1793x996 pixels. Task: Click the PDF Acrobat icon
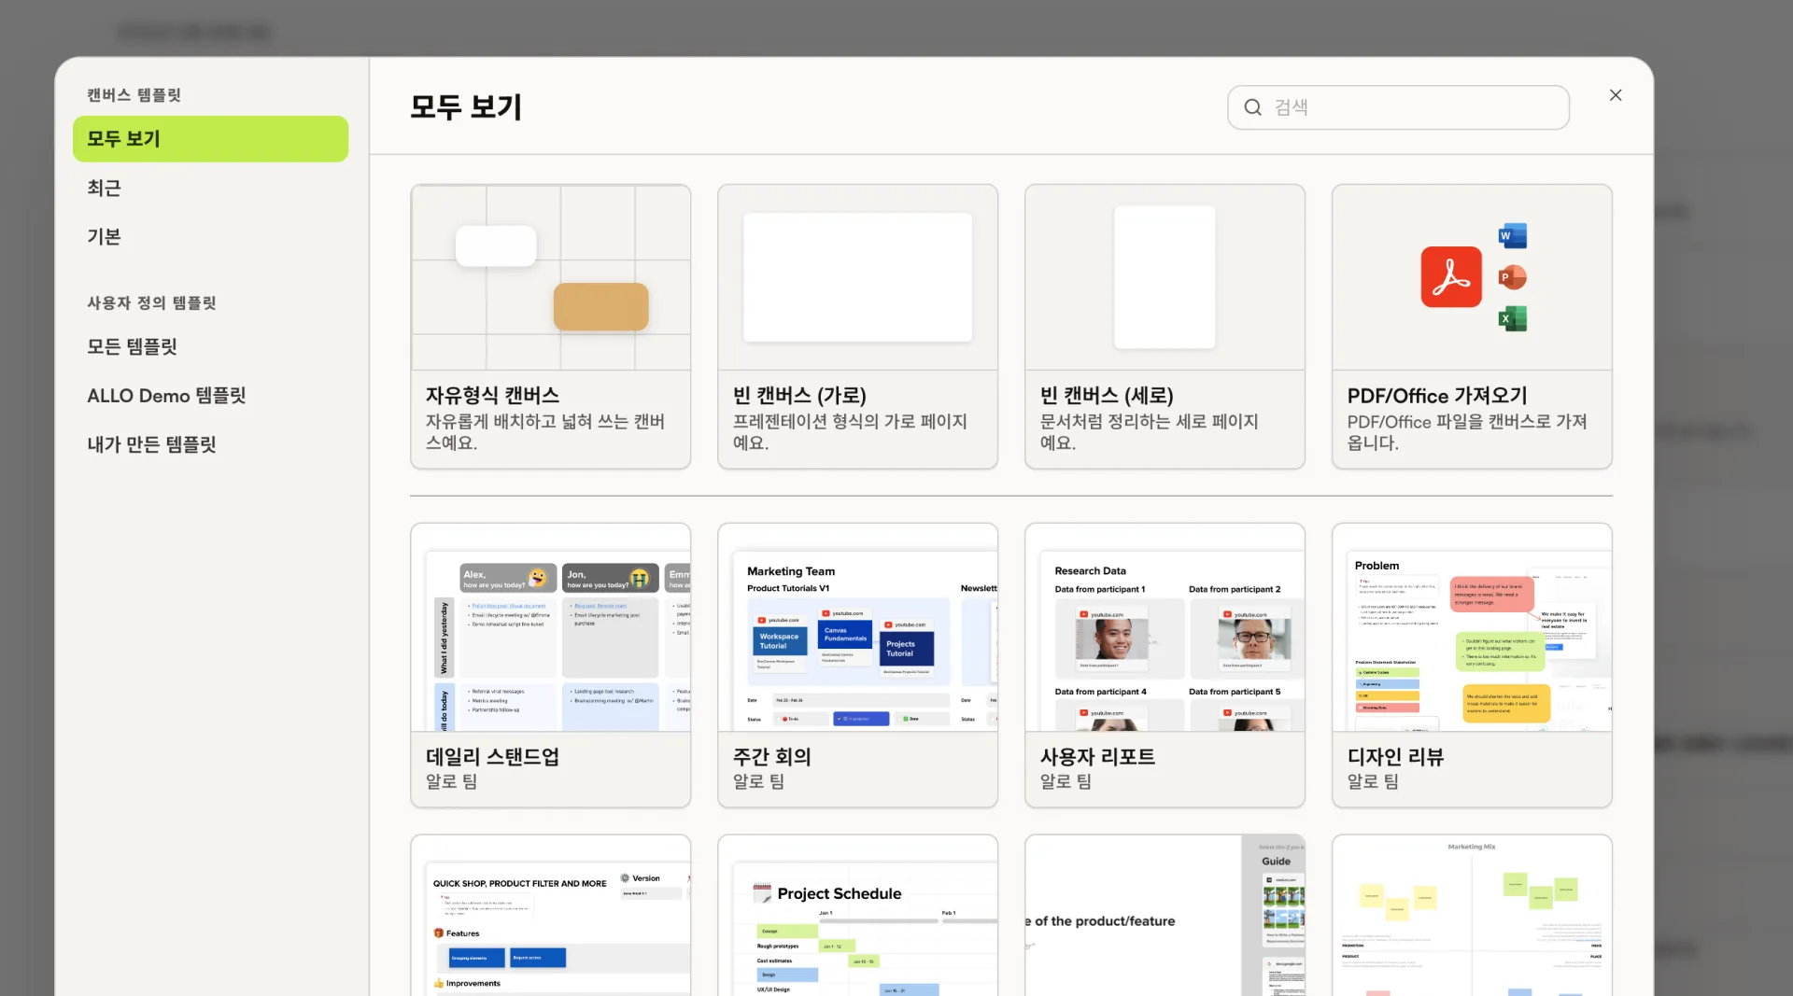pos(1451,277)
